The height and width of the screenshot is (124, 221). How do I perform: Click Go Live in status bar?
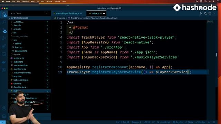[178, 122]
